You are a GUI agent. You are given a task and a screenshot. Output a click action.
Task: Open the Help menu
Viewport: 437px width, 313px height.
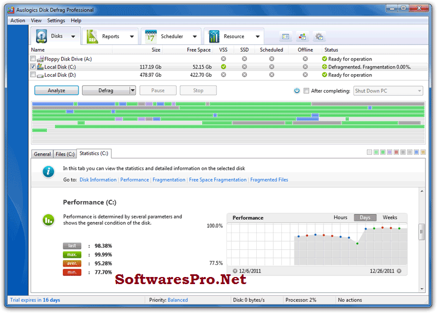click(x=76, y=21)
